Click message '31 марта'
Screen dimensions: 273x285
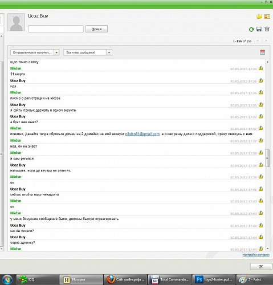coord(17,74)
